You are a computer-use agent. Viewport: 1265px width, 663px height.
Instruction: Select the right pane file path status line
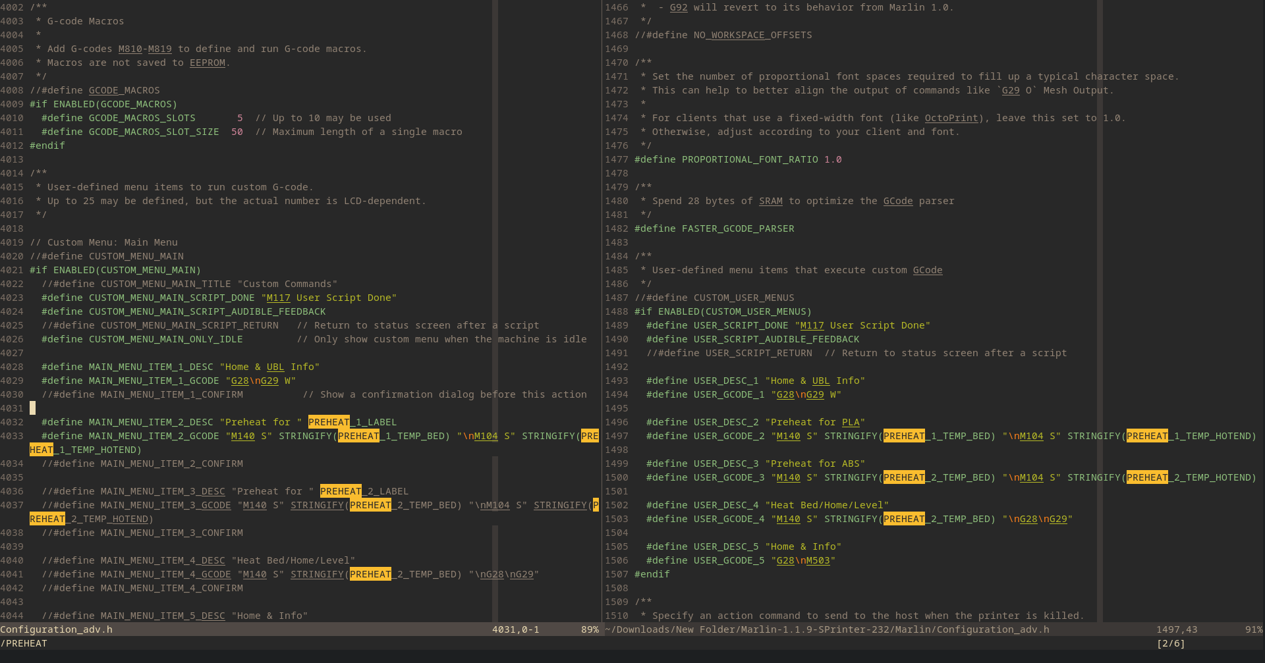pyautogui.click(x=827, y=629)
